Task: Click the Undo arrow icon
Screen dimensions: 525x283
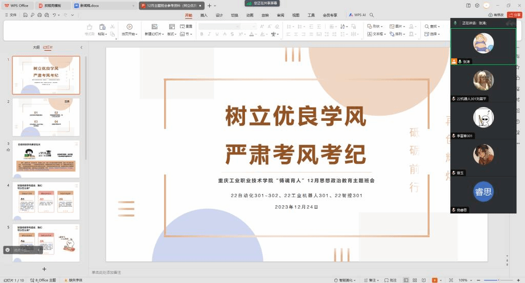Action: [54, 15]
